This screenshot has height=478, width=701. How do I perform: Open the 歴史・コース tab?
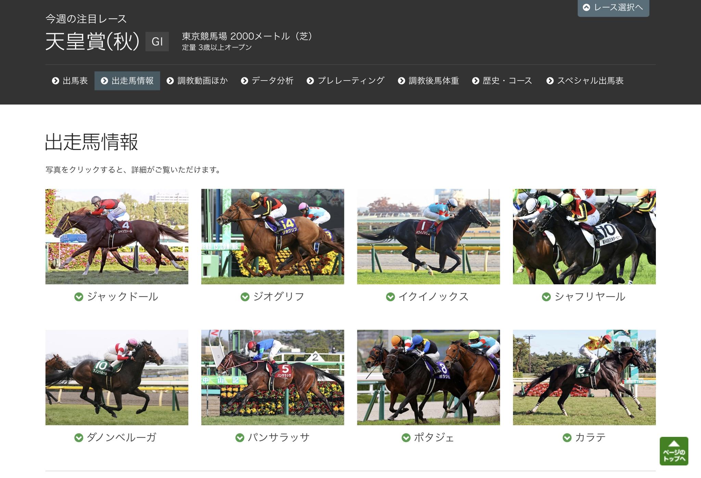pyautogui.click(x=502, y=81)
